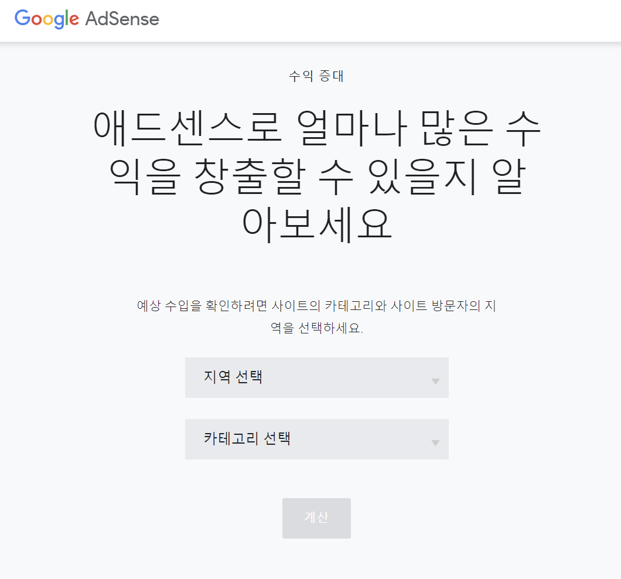The height and width of the screenshot is (579, 621).
Task: Open the 카테고리 선택 dropdown
Action: coord(316,439)
